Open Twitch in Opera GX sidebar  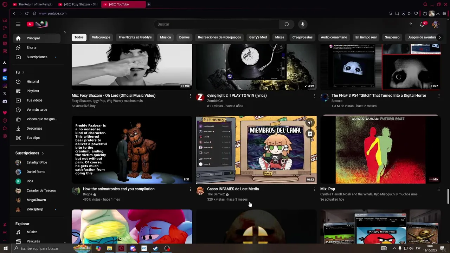(x=5, y=70)
